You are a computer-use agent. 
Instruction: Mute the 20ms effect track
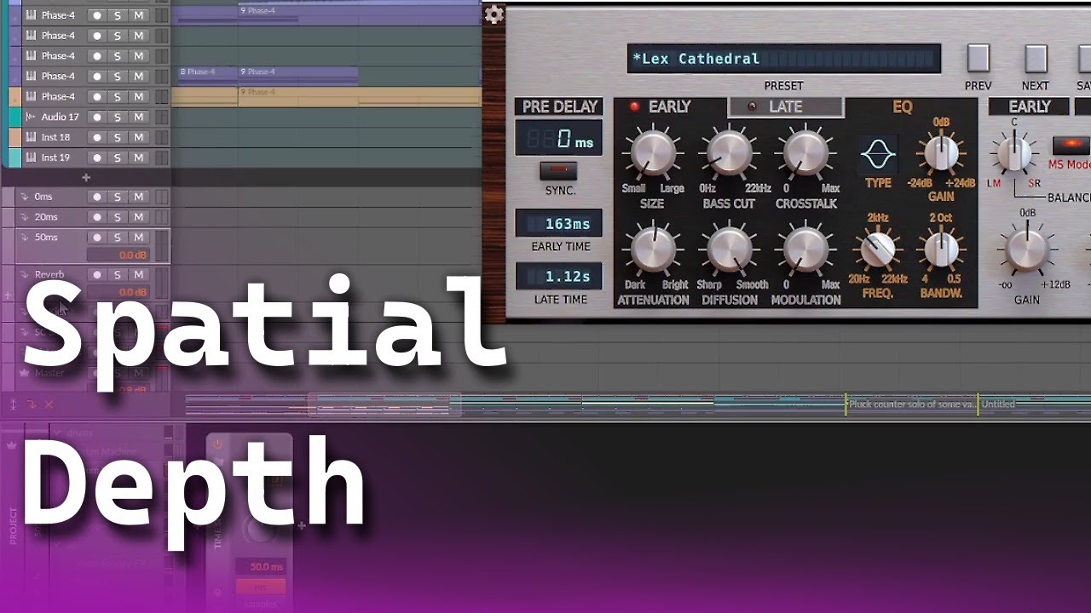[138, 217]
